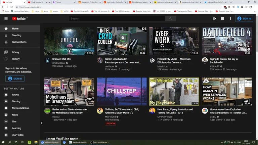Open the YouTube hamburger guide menu

[x=6, y=18]
